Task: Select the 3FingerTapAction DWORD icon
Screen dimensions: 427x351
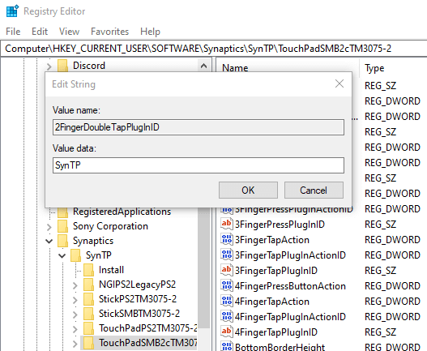Action: pos(227,240)
